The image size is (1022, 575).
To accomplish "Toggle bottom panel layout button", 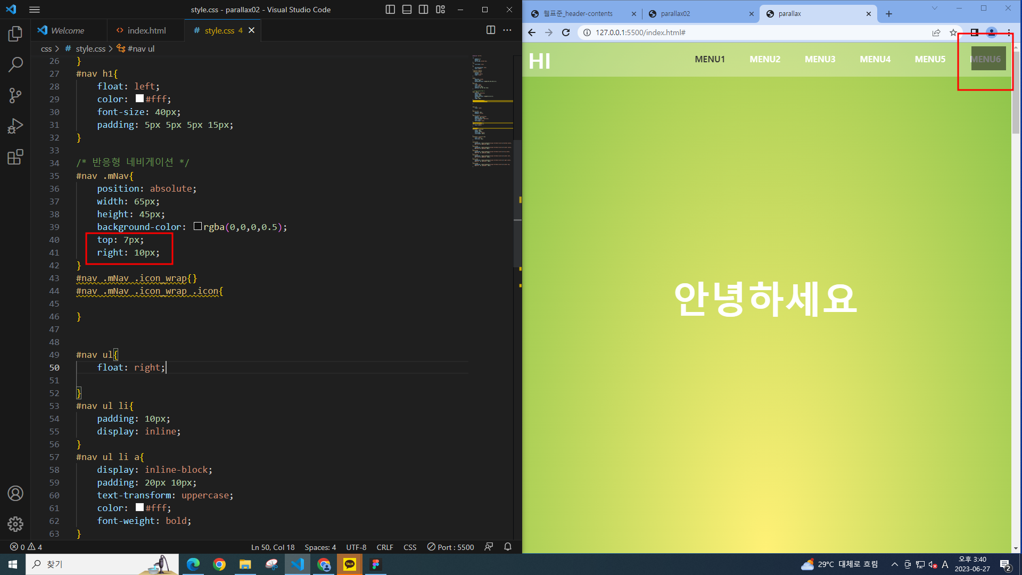I will pyautogui.click(x=407, y=10).
